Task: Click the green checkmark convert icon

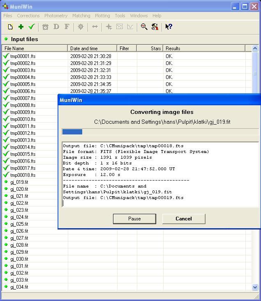Action: coord(32,27)
